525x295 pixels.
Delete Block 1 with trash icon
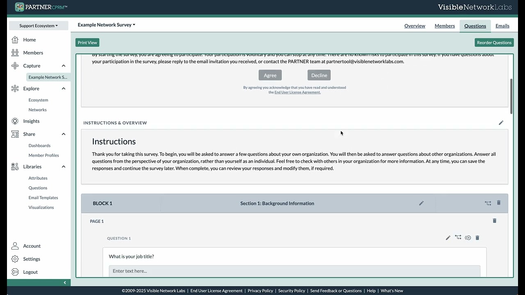pyautogui.click(x=499, y=203)
